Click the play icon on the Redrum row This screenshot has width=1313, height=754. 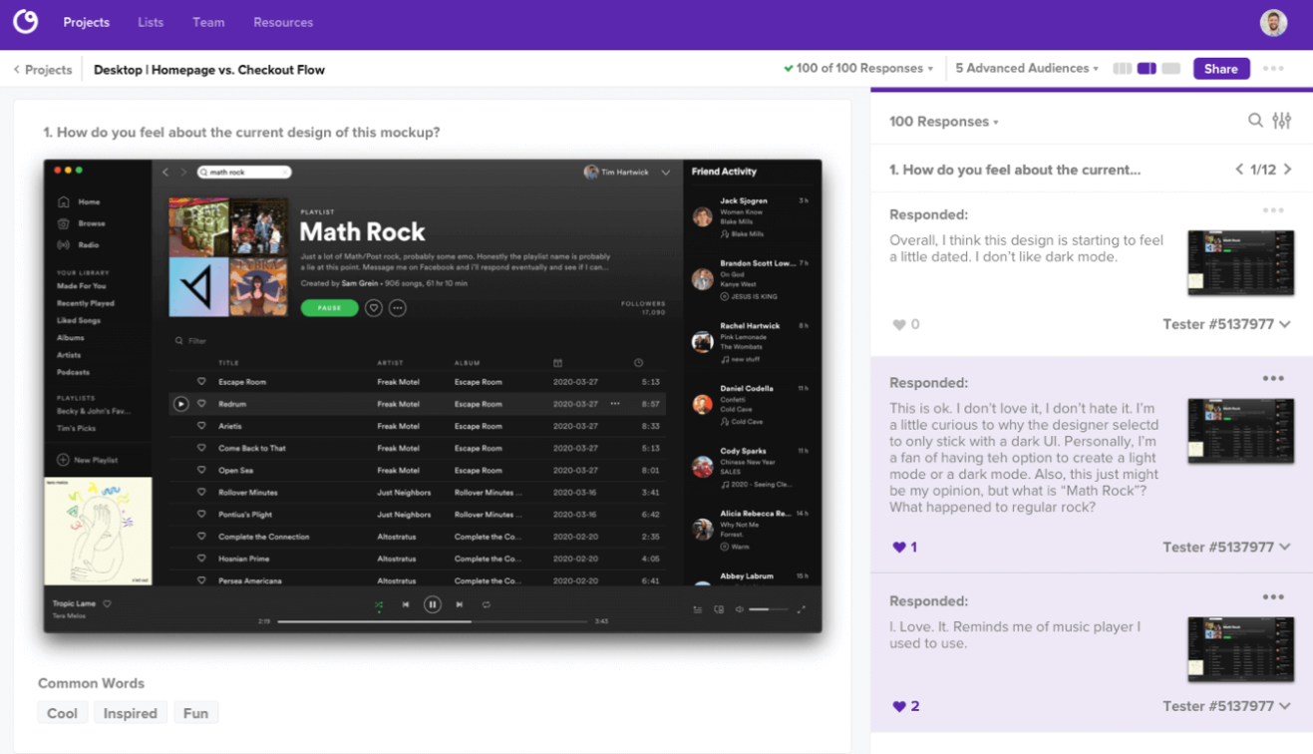coord(180,404)
